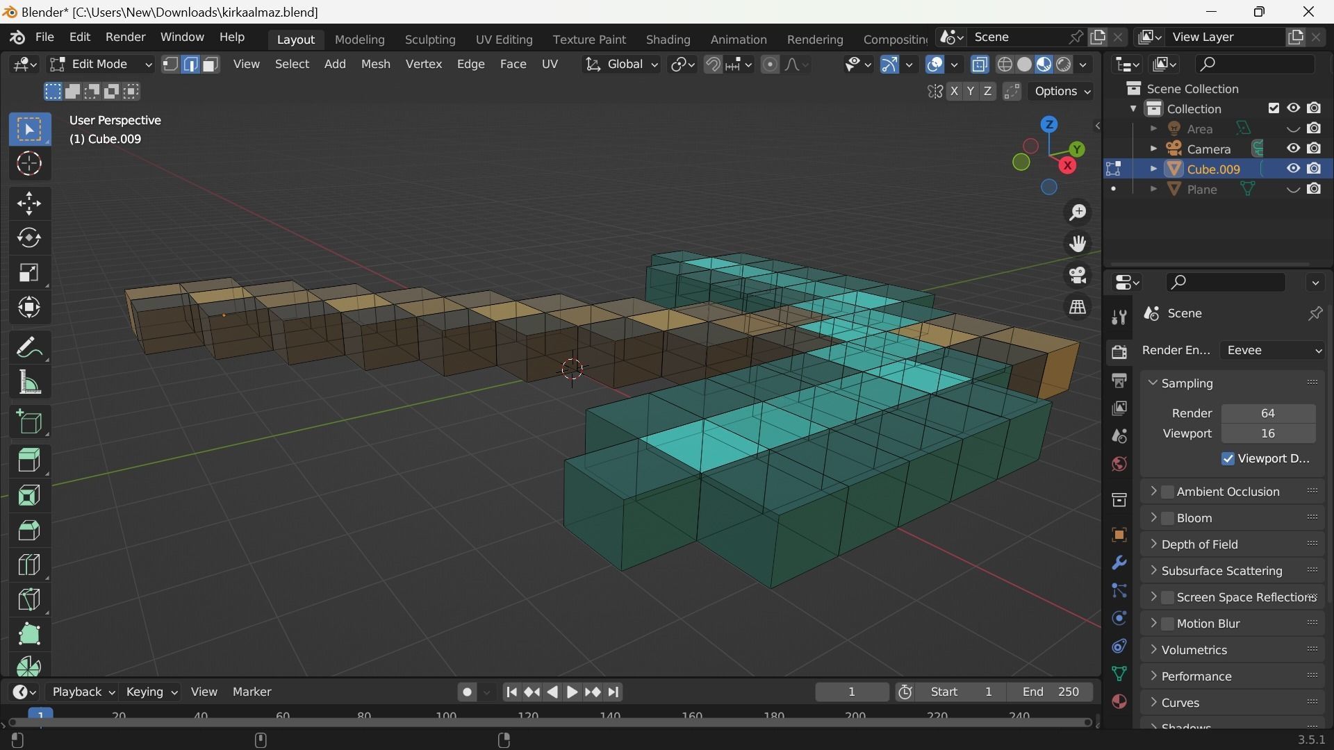This screenshot has height=750, width=1334.
Task: Select the Knife tool
Action: pyautogui.click(x=29, y=599)
